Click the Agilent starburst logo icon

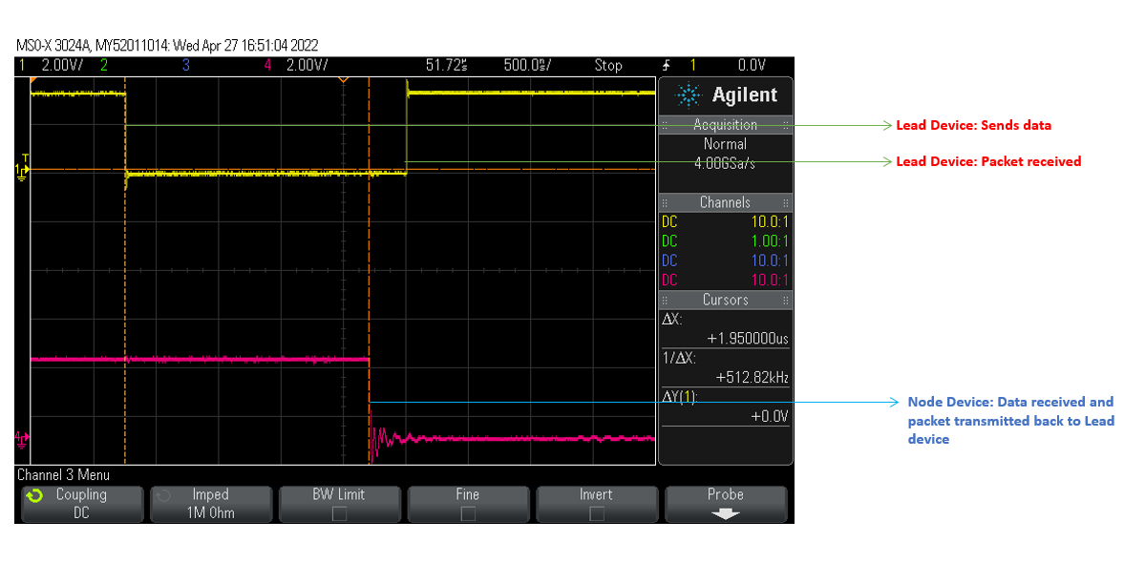coord(688,94)
